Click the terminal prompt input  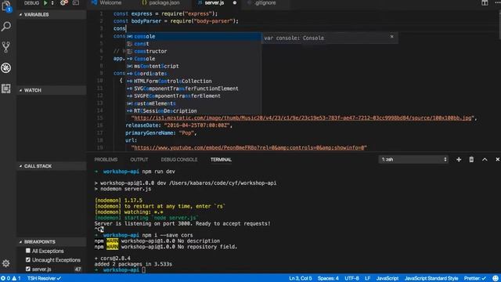pyautogui.click(x=144, y=270)
